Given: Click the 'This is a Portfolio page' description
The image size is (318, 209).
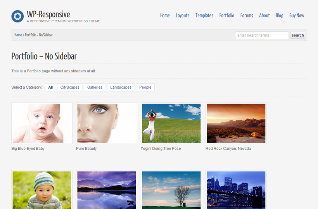Looking at the screenshot, I should [54, 71].
